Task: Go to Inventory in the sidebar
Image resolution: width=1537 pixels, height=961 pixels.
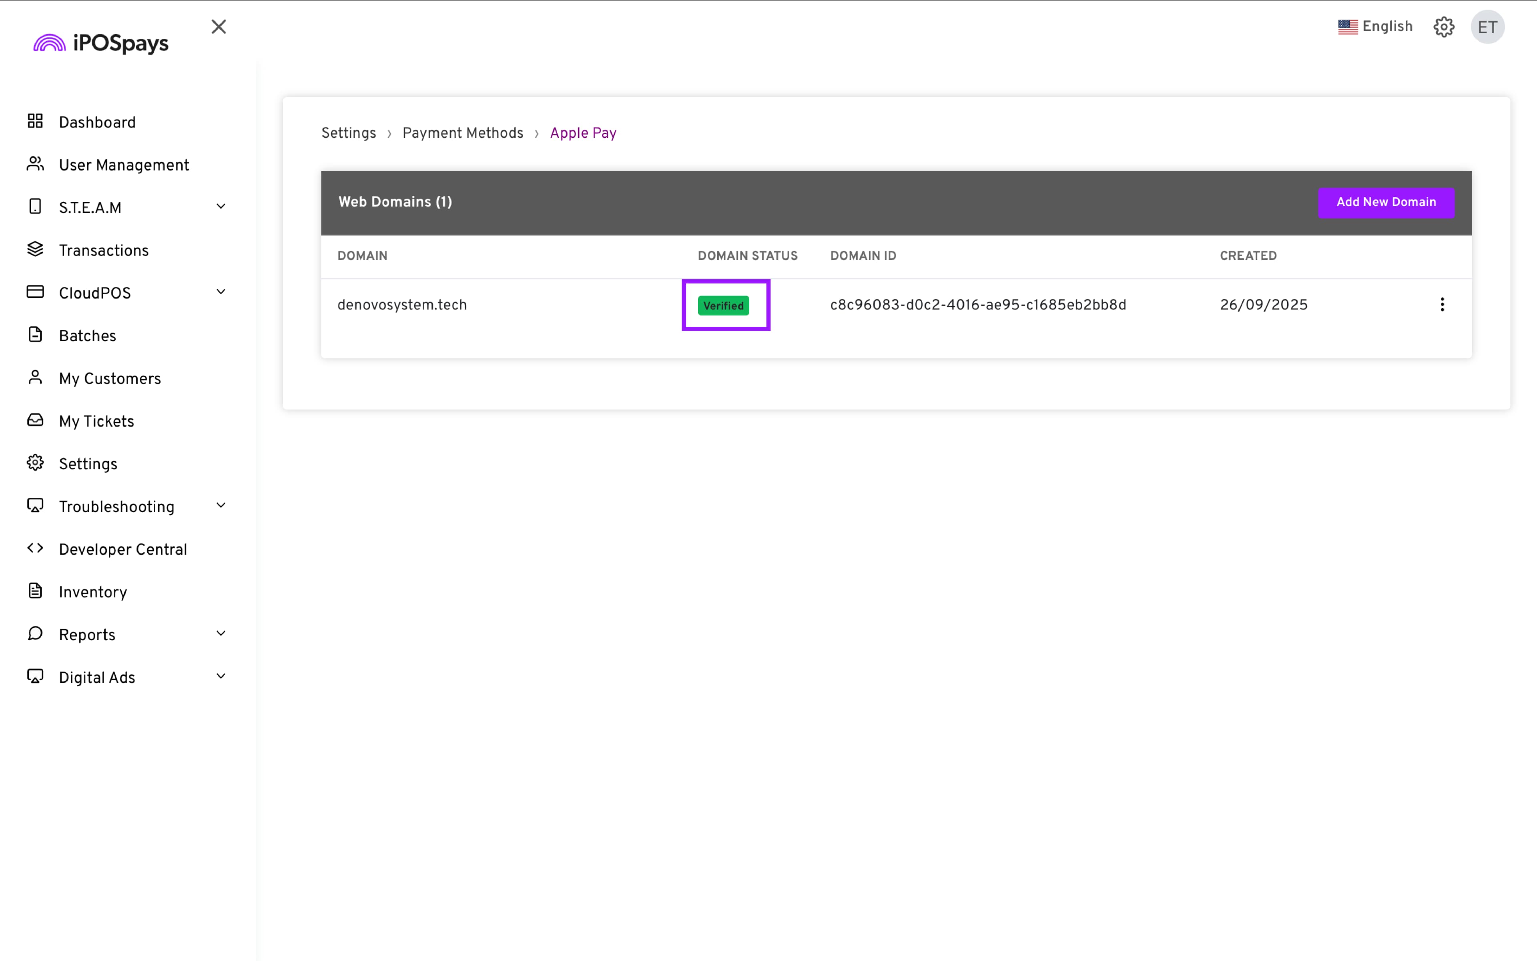Action: click(93, 592)
